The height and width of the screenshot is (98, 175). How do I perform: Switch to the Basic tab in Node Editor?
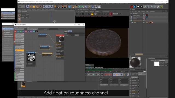(x=66, y=31)
